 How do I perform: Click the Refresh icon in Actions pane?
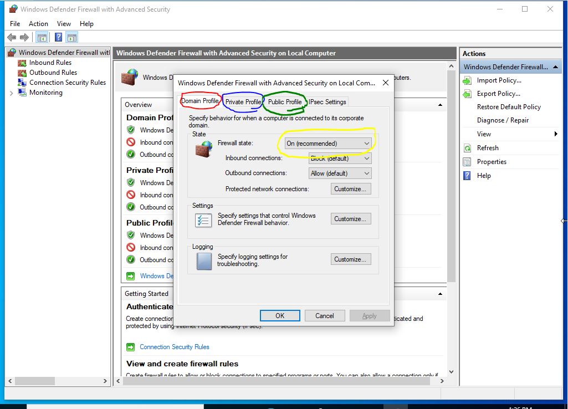tap(467, 148)
